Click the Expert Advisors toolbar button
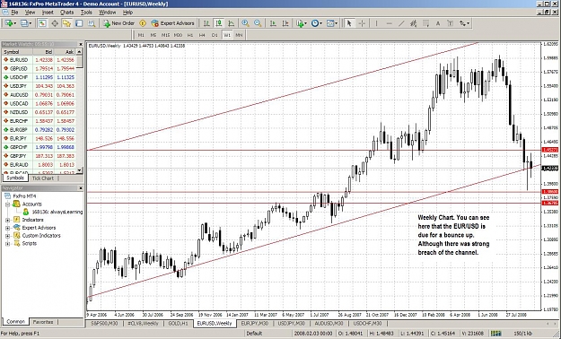 173,23
